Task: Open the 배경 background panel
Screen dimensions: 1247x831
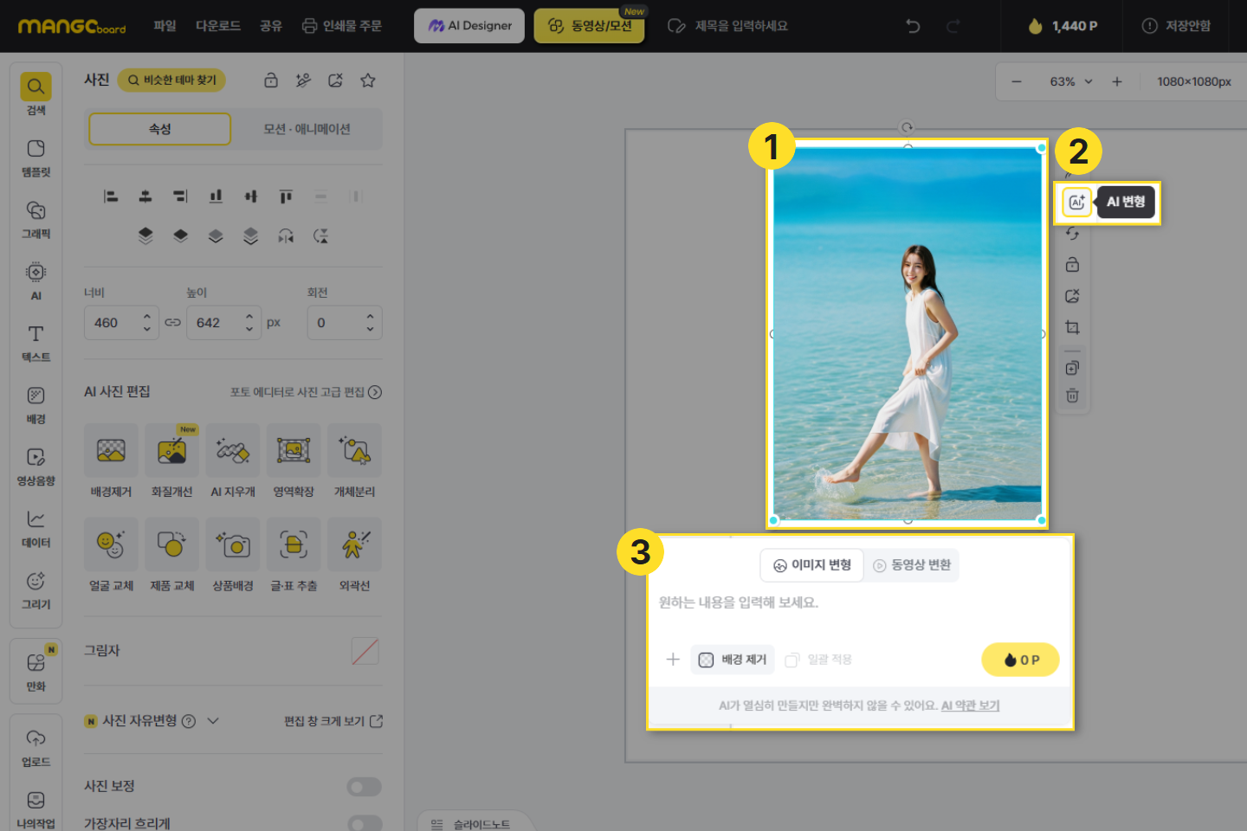Action: pos(36,404)
